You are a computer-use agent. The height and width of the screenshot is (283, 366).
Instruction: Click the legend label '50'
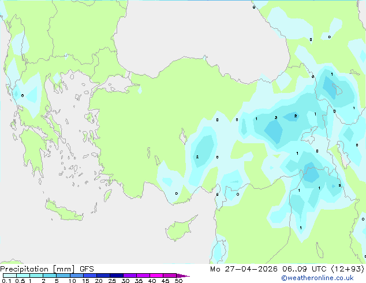pyautogui.click(x=178, y=281)
